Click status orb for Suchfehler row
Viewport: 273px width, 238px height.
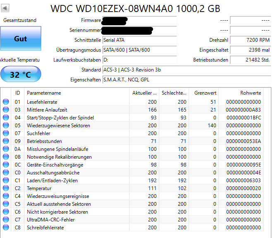[6, 133]
